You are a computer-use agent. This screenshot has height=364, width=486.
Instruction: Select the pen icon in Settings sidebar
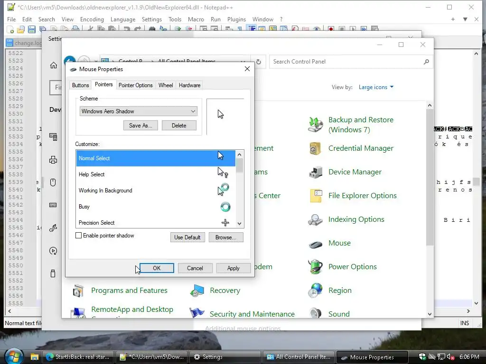click(x=53, y=228)
